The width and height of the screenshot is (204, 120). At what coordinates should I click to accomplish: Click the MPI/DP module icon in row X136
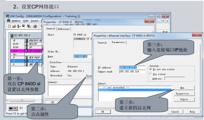tap(27, 44)
